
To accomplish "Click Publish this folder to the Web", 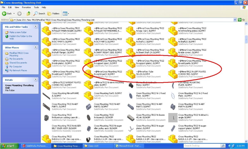I will click(21, 37).
